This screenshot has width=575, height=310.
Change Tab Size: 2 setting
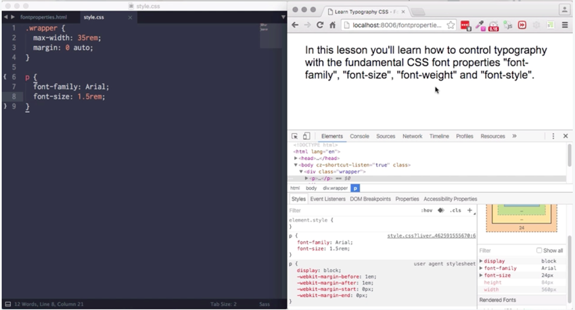click(x=223, y=304)
